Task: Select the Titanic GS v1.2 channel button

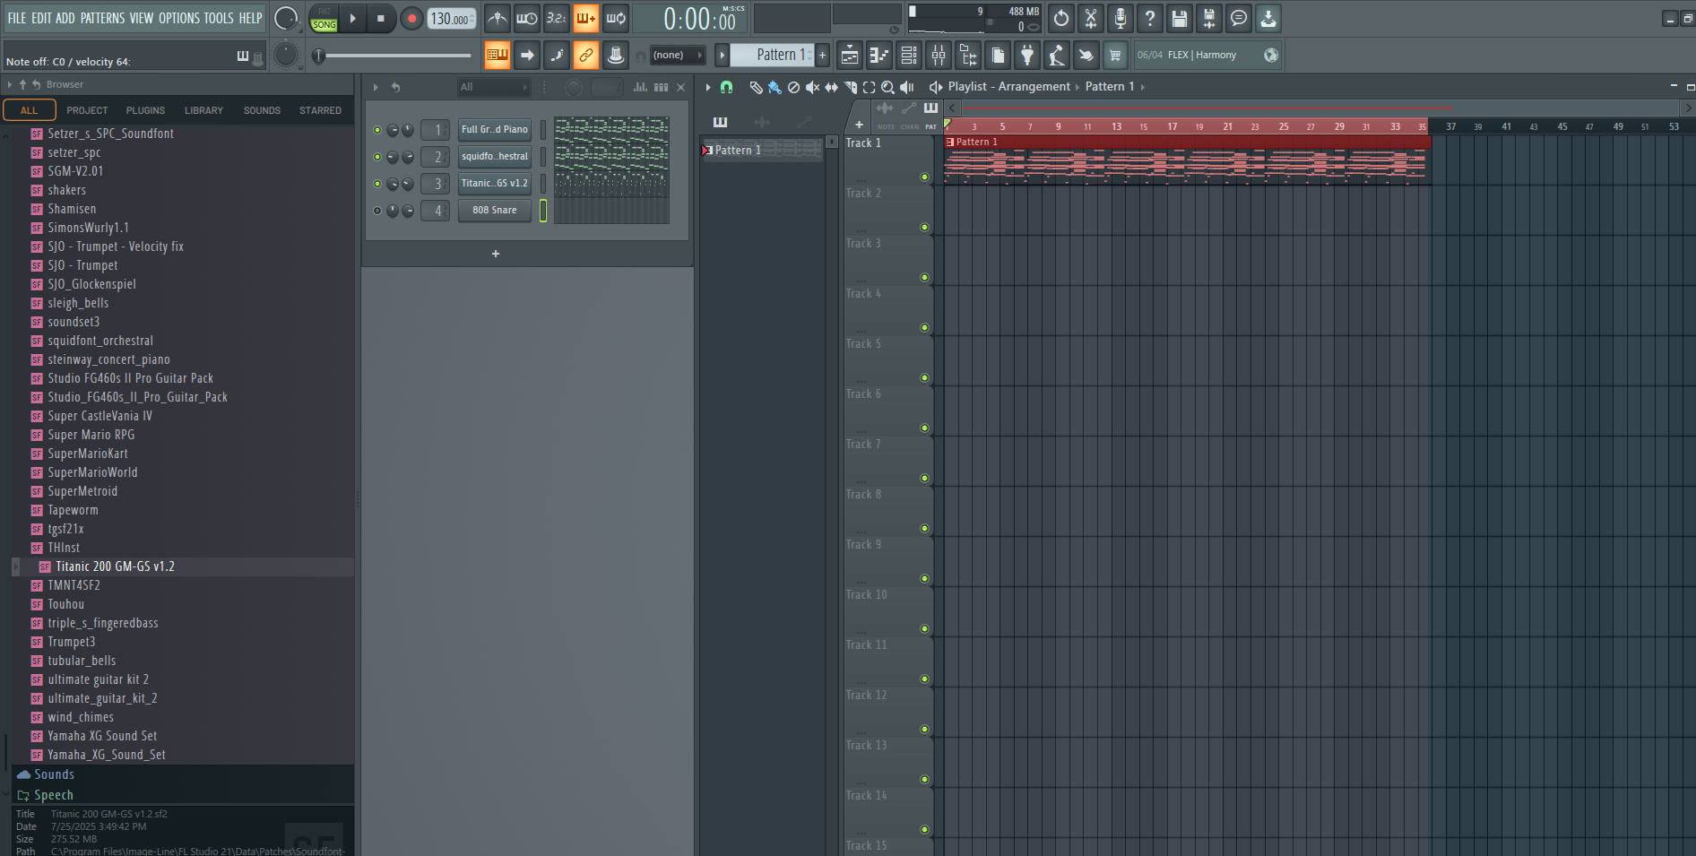Action: [x=495, y=184]
